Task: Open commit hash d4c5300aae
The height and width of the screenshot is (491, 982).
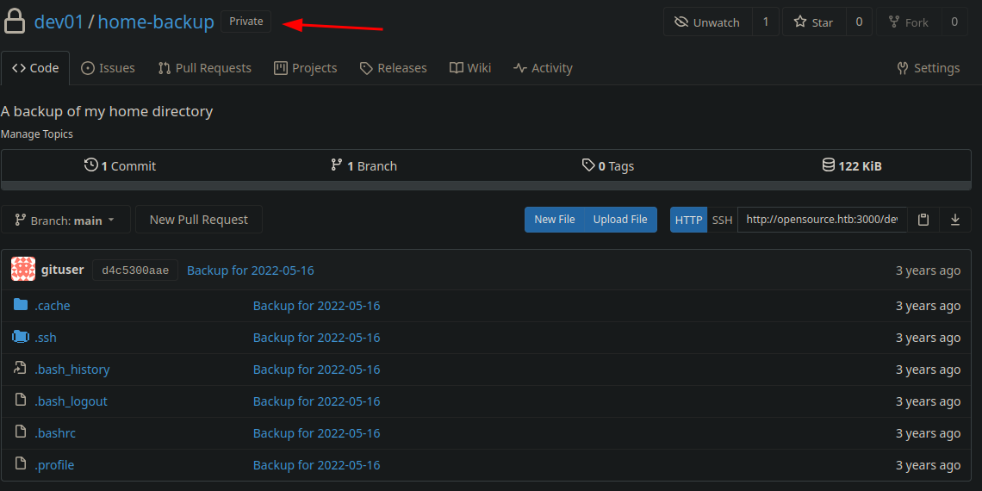Action: click(135, 270)
